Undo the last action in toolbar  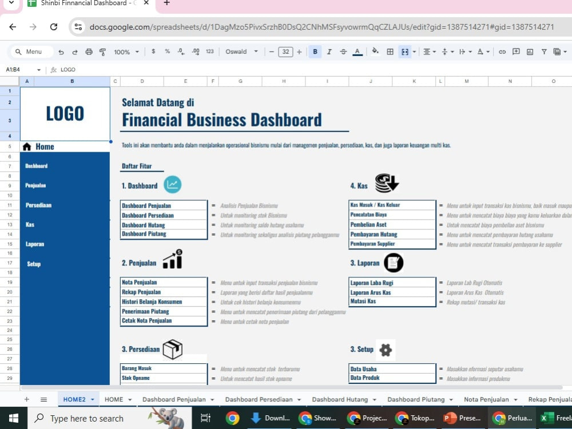tap(61, 52)
